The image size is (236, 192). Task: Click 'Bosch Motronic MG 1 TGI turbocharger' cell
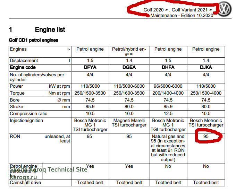point(168,125)
